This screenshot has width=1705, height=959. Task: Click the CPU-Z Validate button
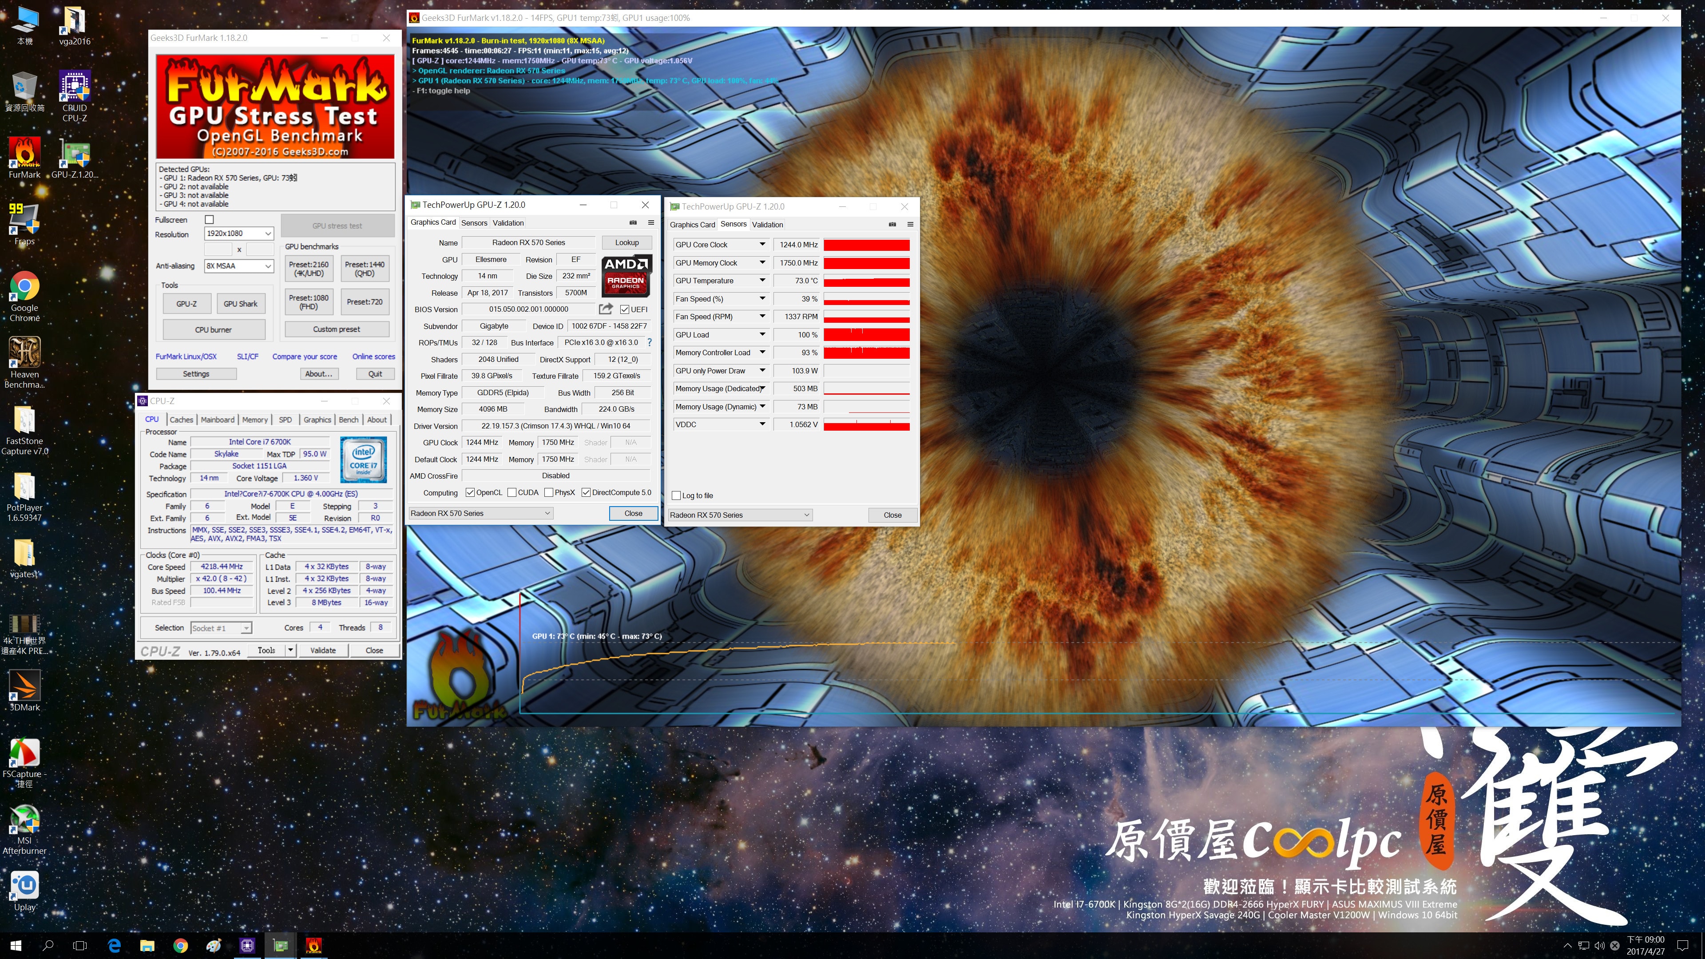click(x=323, y=650)
